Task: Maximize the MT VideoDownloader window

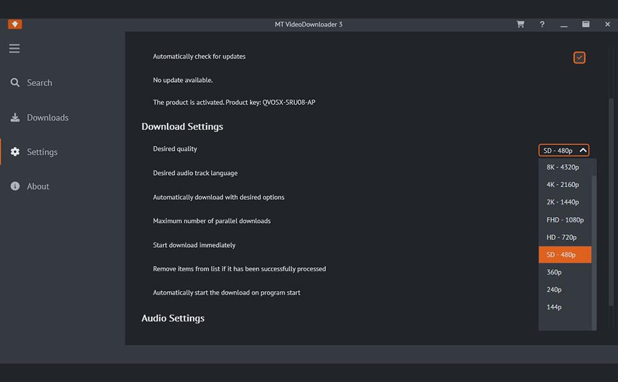Action: coord(586,24)
